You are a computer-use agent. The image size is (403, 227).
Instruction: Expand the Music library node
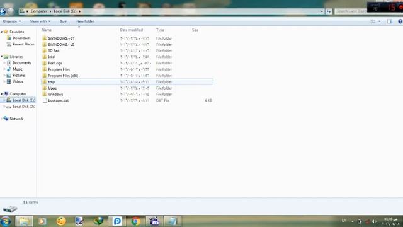coord(4,69)
